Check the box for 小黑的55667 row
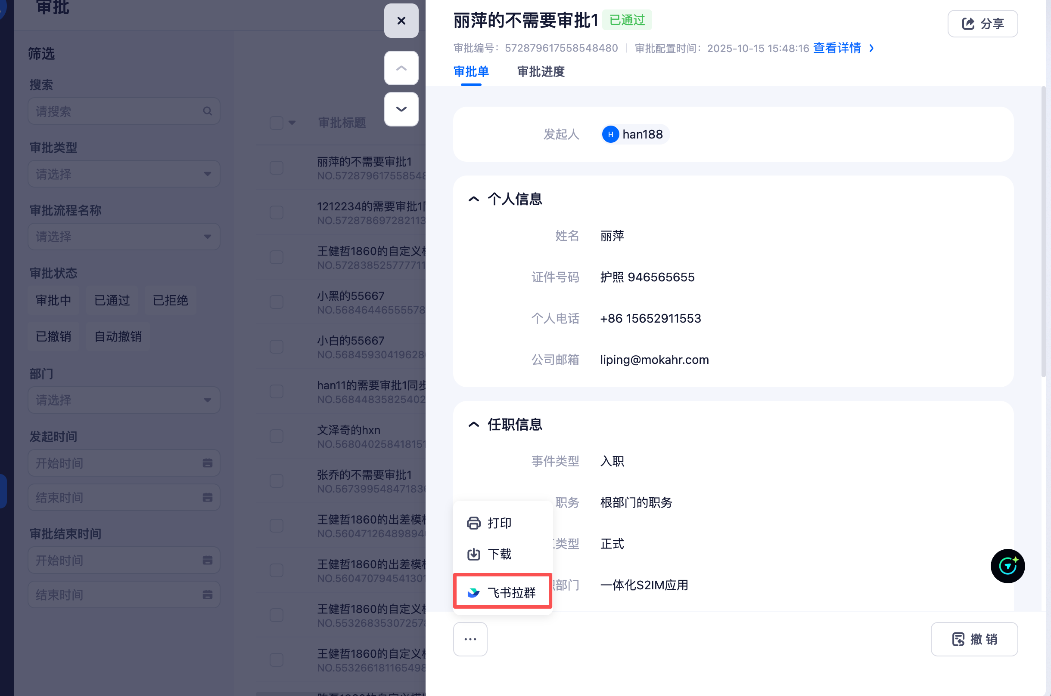Image resolution: width=1051 pixels, height=696 pixels. (x=277, y=302)
